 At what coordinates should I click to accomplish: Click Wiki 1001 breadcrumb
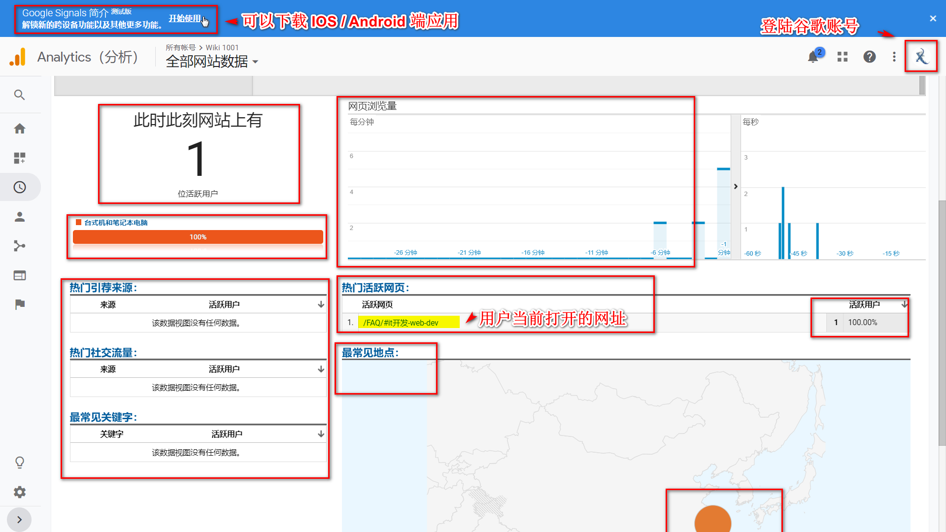coord(222,47)
